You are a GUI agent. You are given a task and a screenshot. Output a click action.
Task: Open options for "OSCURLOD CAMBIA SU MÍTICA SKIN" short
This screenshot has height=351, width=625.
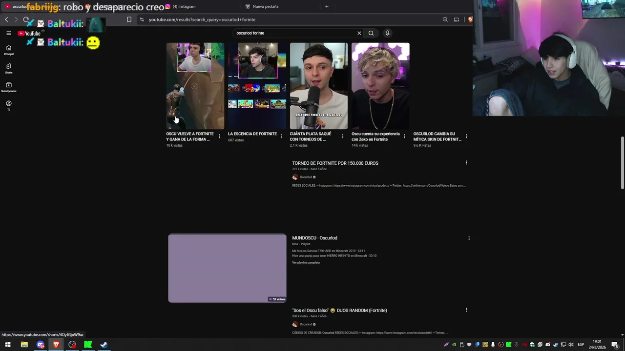[466, 136]
